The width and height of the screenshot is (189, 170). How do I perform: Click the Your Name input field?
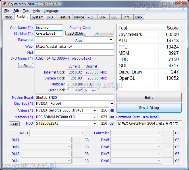tap(48, 28)
